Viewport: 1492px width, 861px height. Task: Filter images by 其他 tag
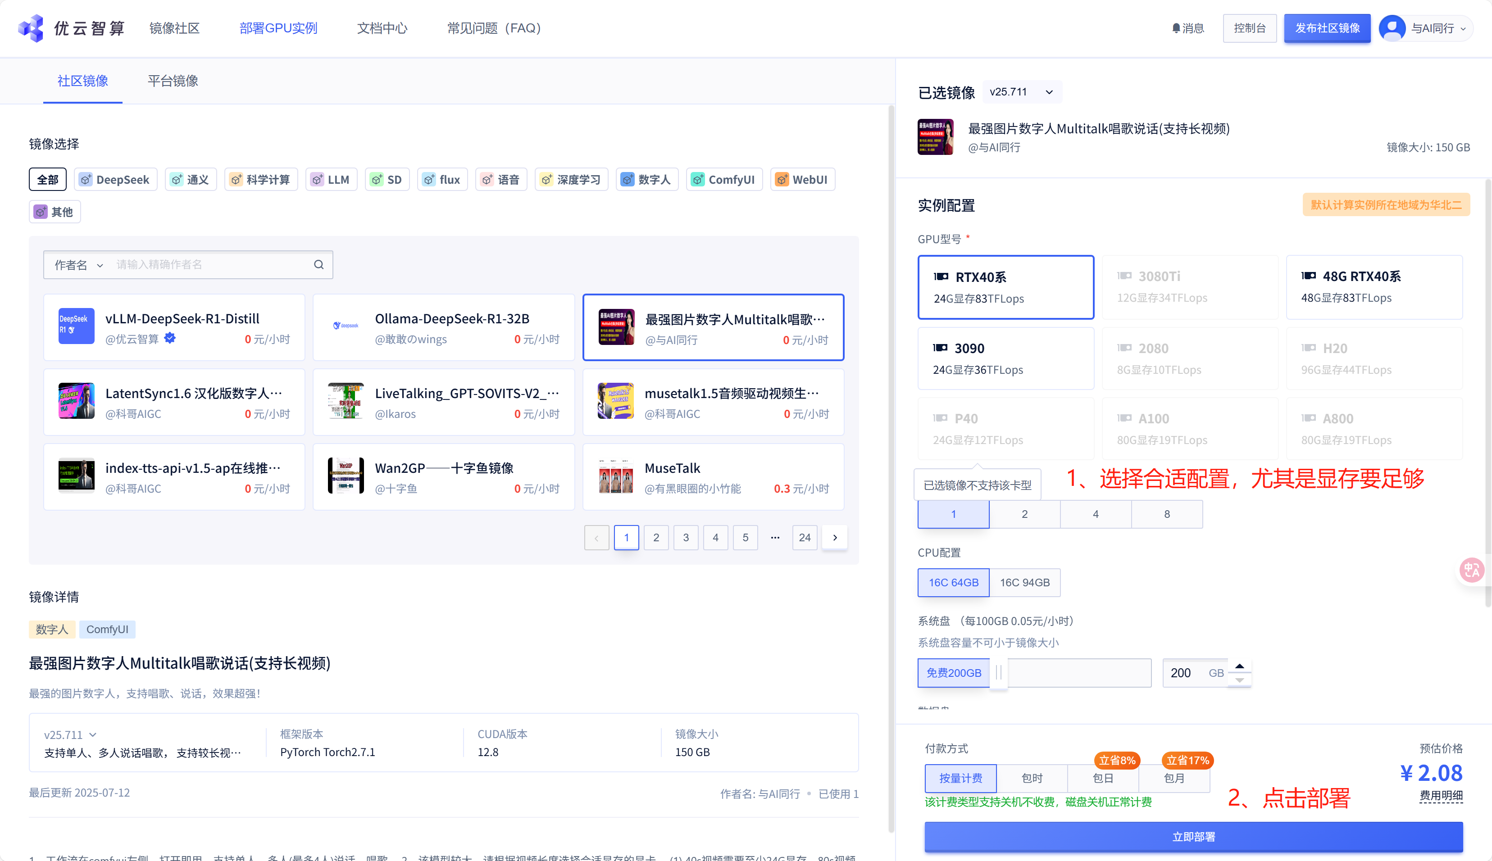tap(55, 212)
